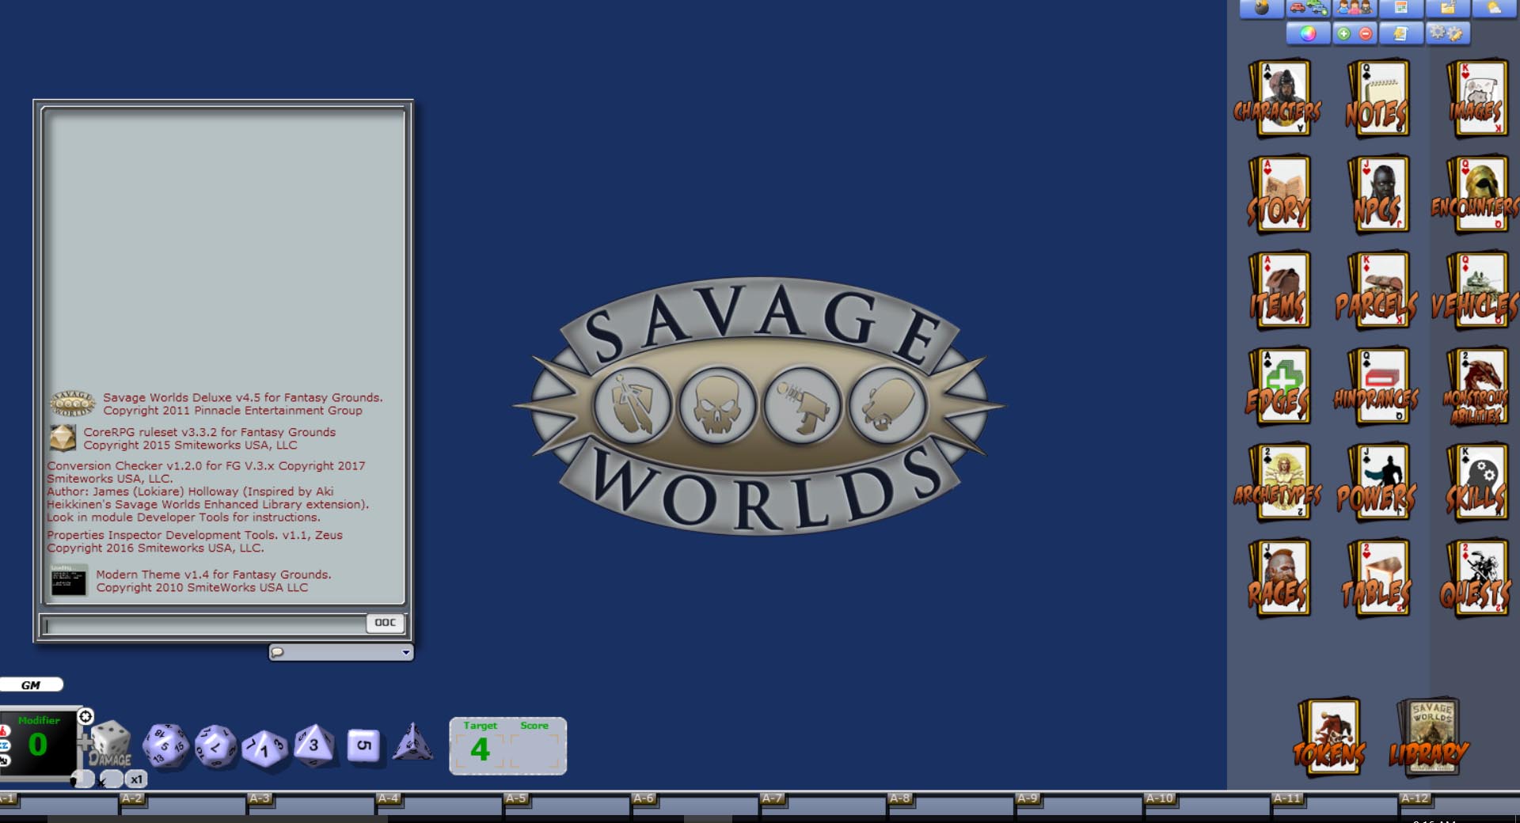This screenshot has height=823, width=1520.
Task: Open the Quests card
Action: point(1476,578)
